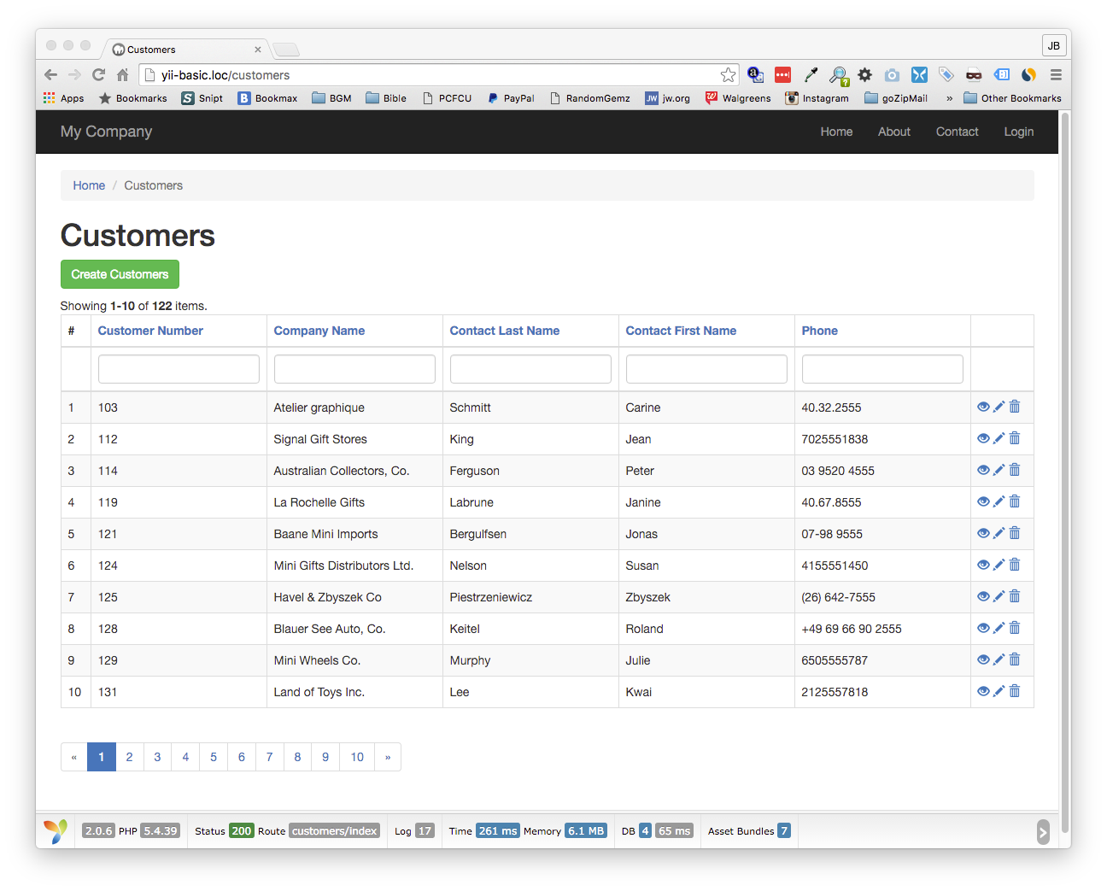Reload the page with browser refresh icon
Screen dimensions: 1107x891
coord(98,75)
